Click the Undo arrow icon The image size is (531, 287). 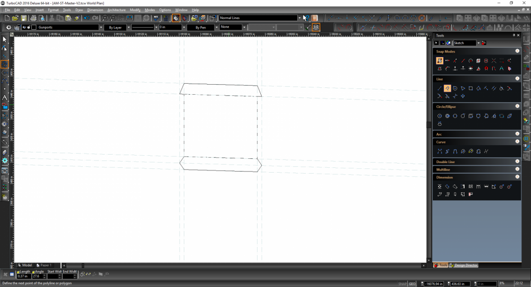pyautogui.click(x=87, y=18)
